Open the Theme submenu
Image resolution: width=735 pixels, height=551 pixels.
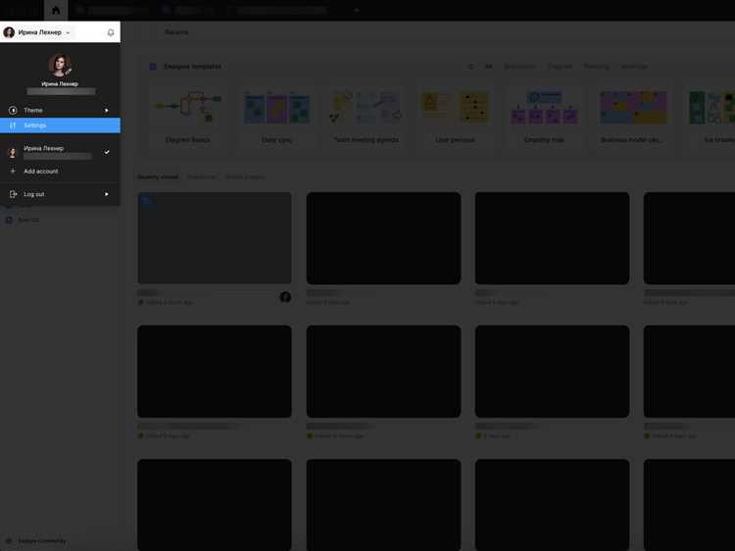pos(60,110)
